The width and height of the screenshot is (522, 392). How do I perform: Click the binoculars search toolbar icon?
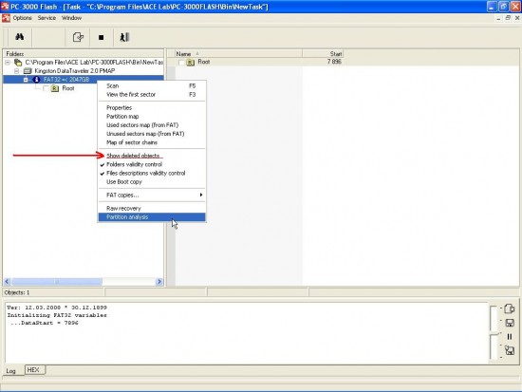[20, 37]
